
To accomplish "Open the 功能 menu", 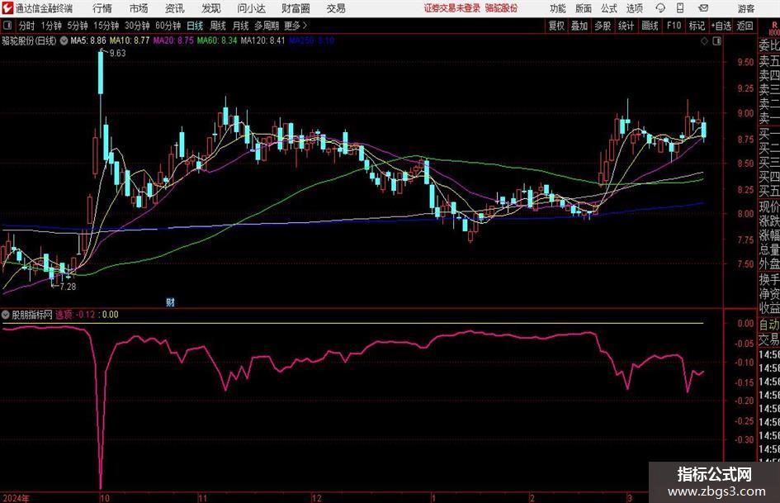I will click(x=558, y=8).
